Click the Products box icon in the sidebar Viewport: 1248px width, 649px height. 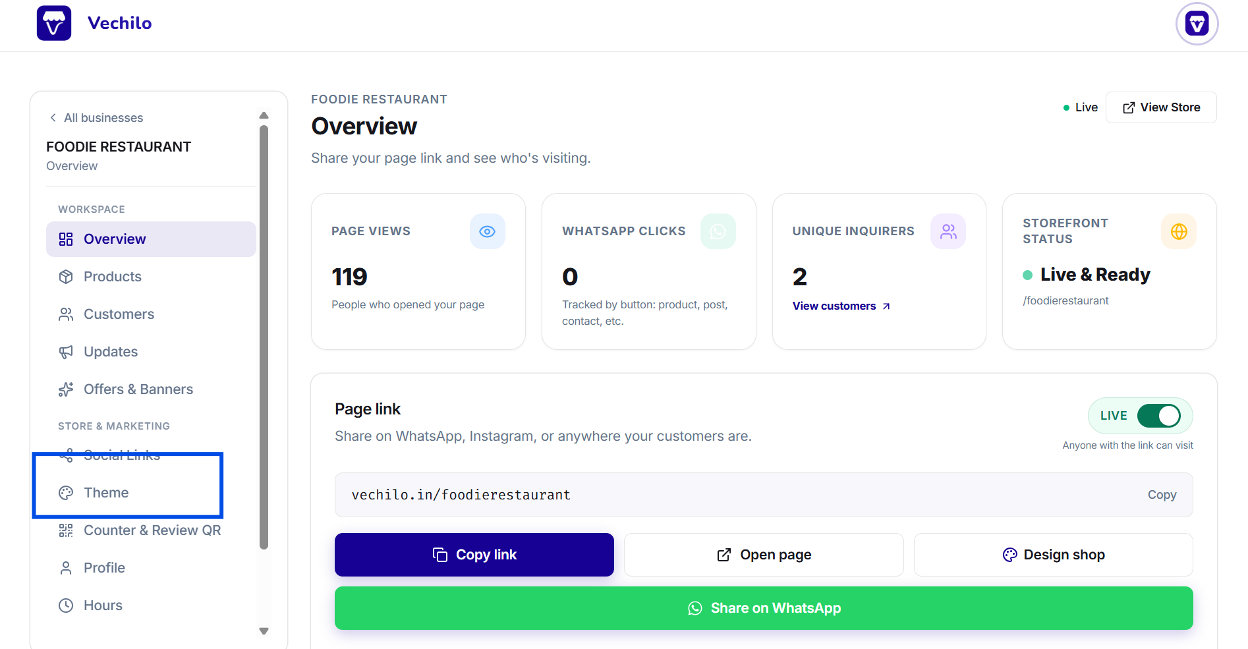(x=66, y=277)
